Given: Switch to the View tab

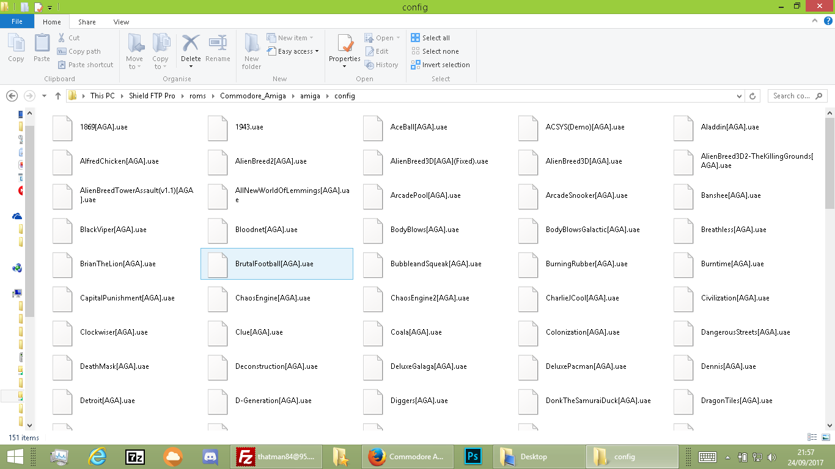Looking at the screenshot, I should point(121,21).
